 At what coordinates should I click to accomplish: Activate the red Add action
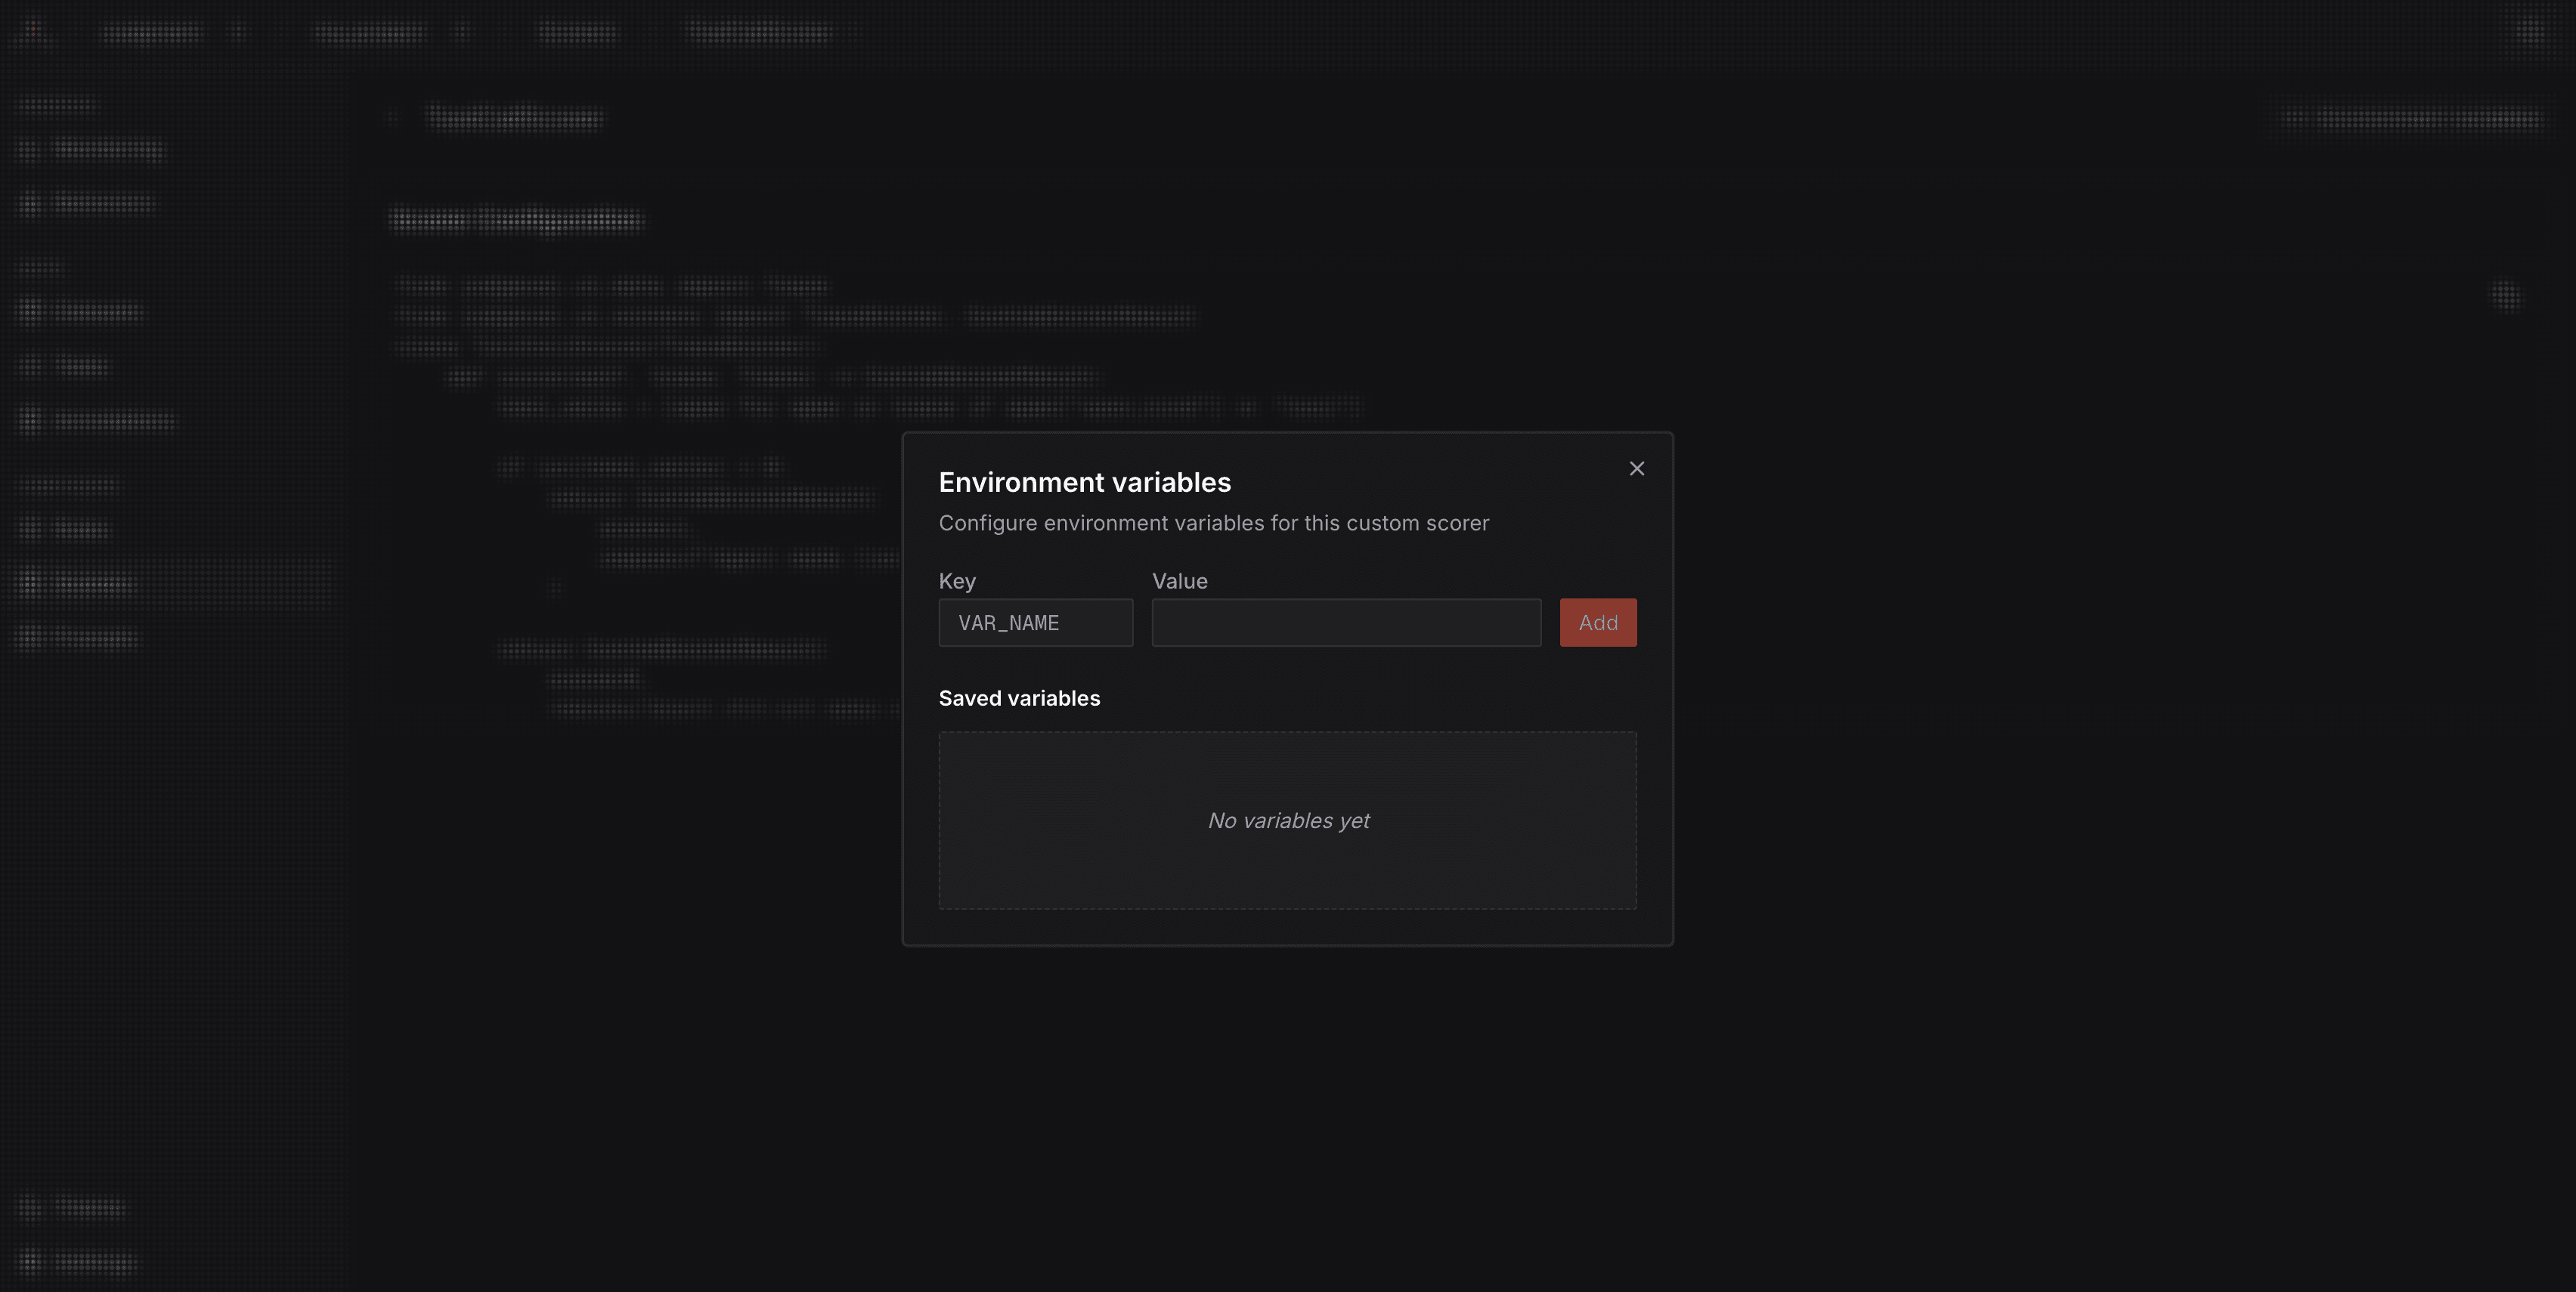(x=1597, y=622)
